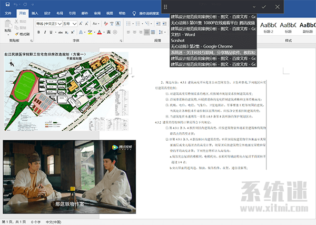316x225 pixels.
Task: Toggle italic formatting
Action: pos(45,32)
